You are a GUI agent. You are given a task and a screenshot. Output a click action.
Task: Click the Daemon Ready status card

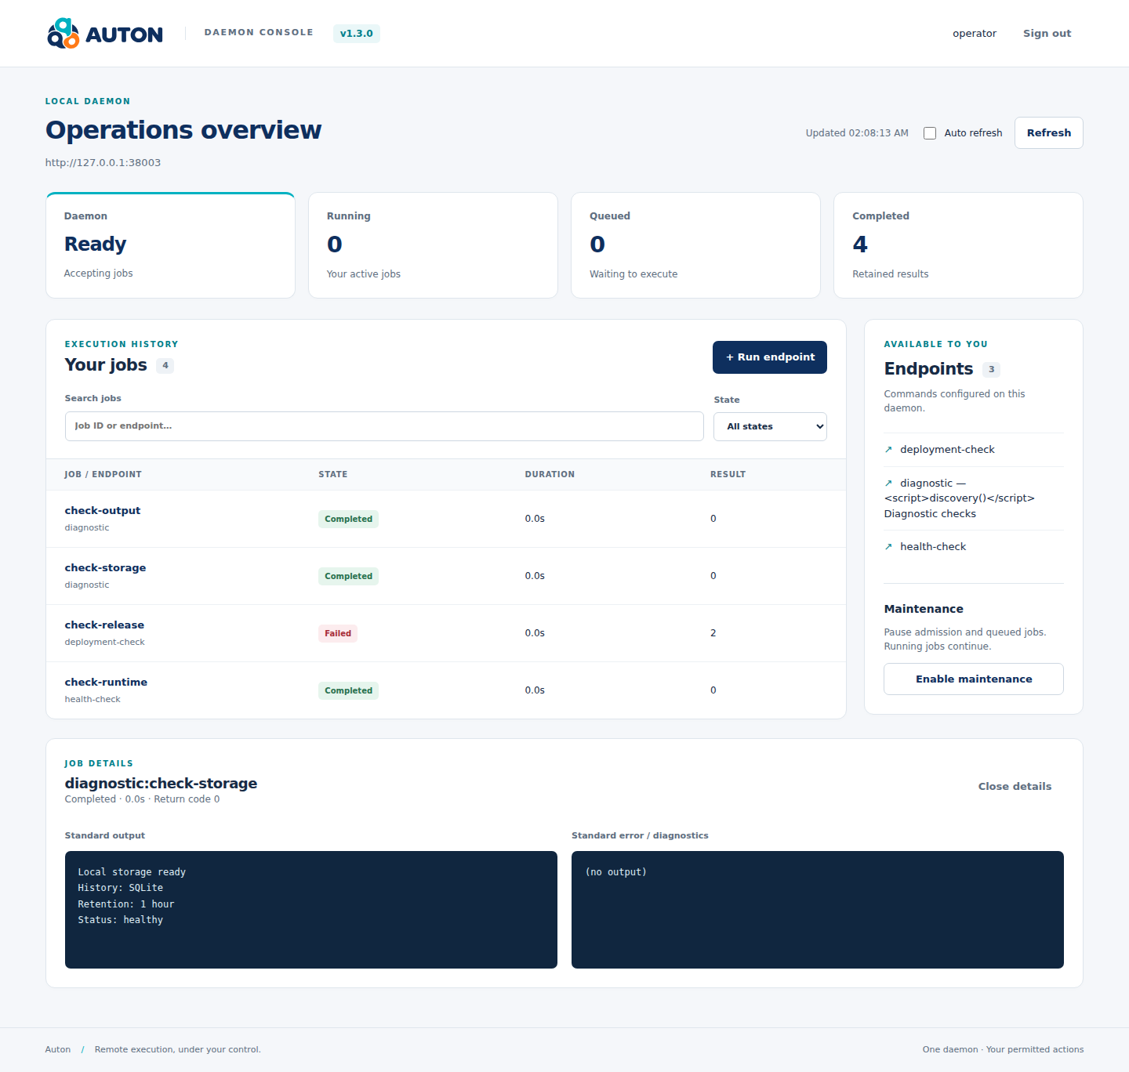(x=170, y=245)
